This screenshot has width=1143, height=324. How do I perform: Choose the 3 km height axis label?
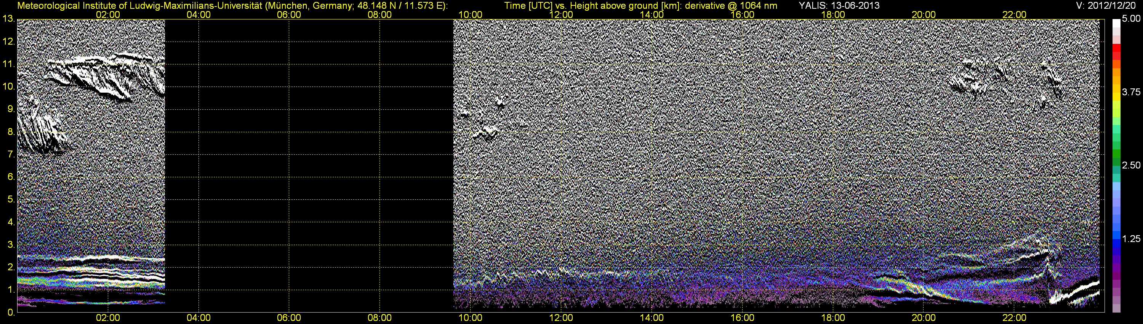(x=11, y=245)
